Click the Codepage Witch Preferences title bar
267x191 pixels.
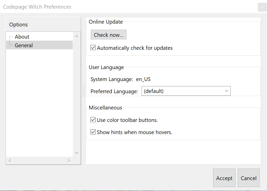click(37, 7)
